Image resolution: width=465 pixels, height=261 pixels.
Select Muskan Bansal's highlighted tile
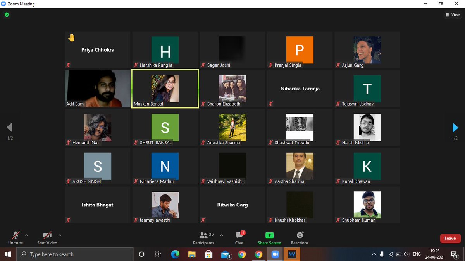[165, 89]
